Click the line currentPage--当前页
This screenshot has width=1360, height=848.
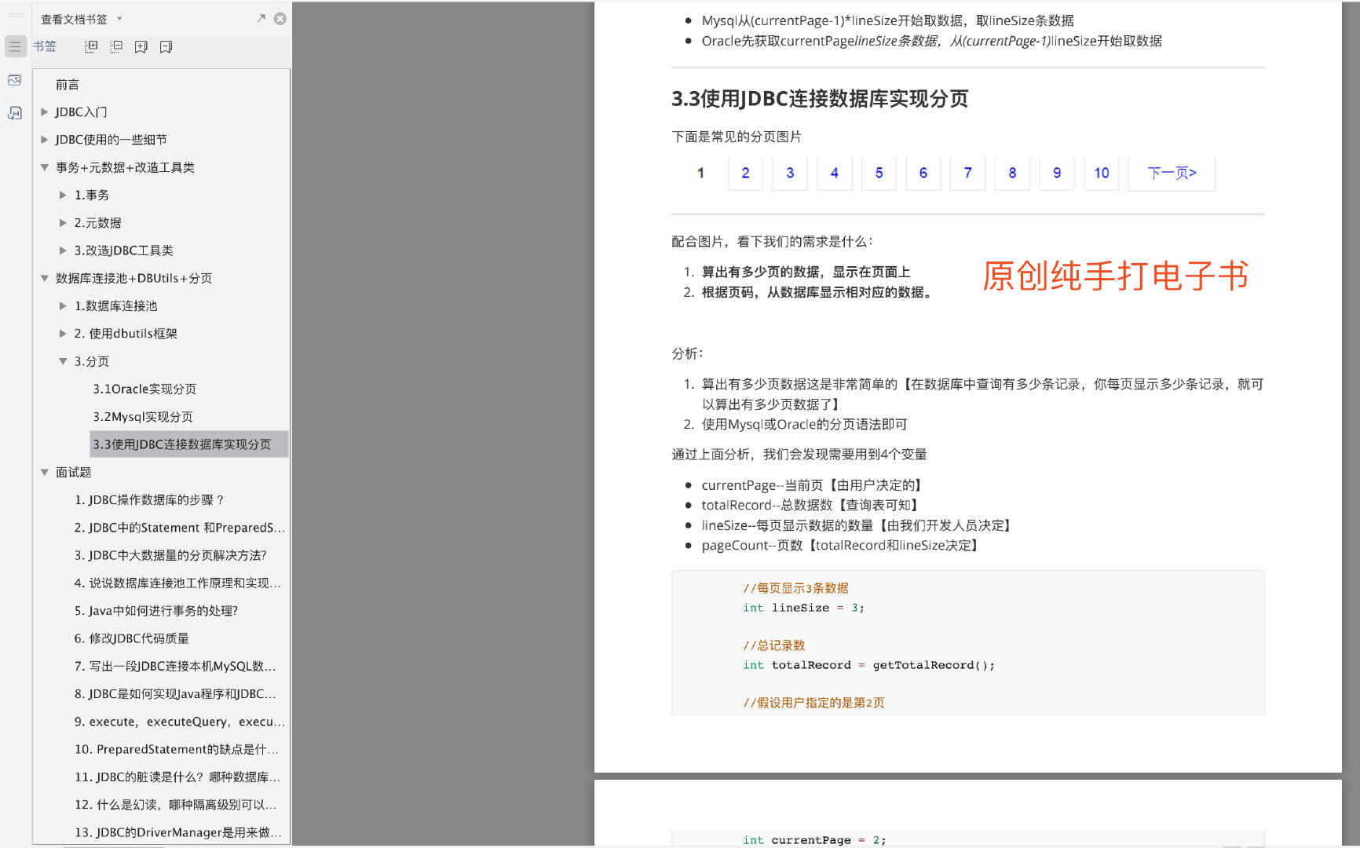[812, 485]
